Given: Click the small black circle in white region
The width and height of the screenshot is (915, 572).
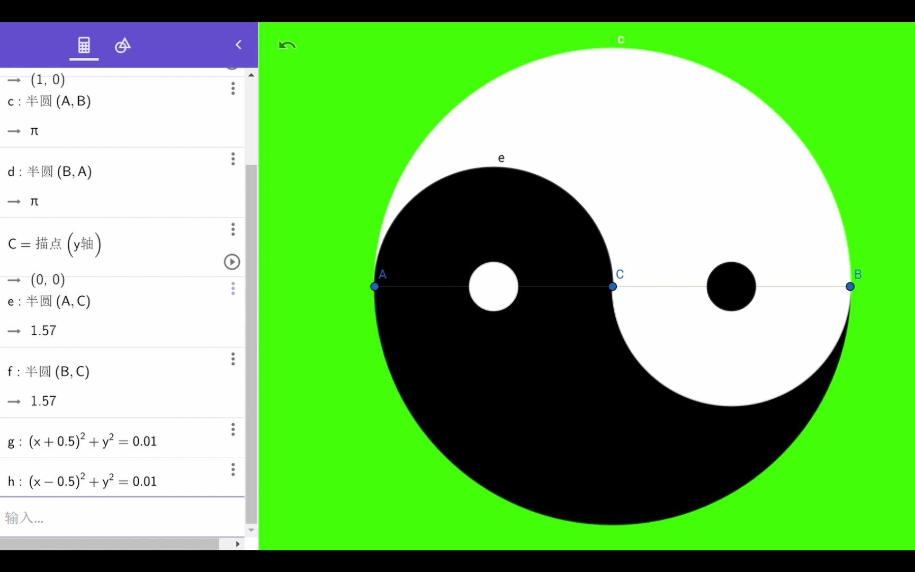Looking at the screenshot, I should tap(731, 287).
